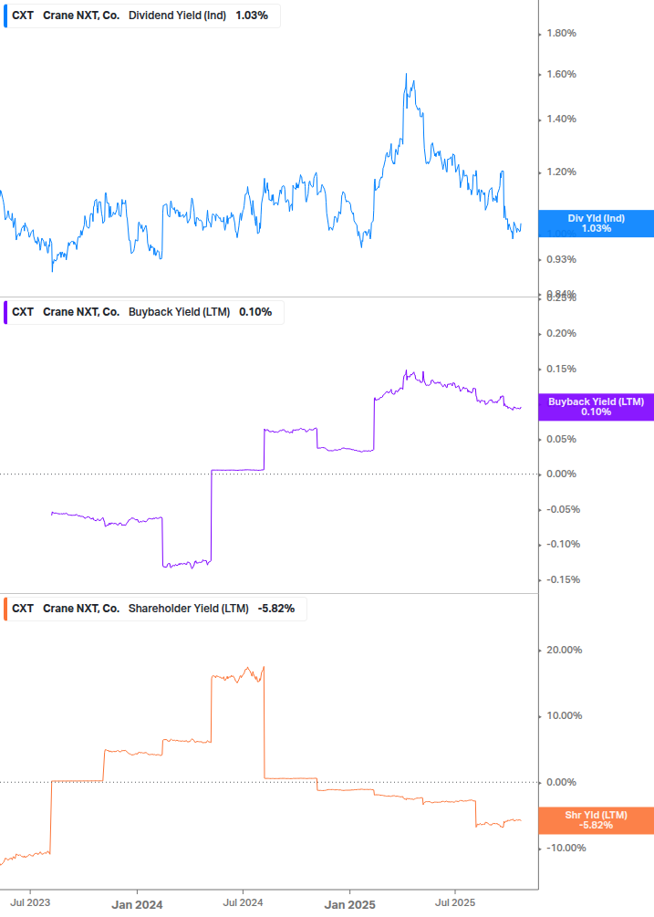Select the purple color bar in Buyback Yield legend
This screenshot has height=917, width=654.
[x=5, y=312]
